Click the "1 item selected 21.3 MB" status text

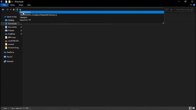click(x=19, y=108)
